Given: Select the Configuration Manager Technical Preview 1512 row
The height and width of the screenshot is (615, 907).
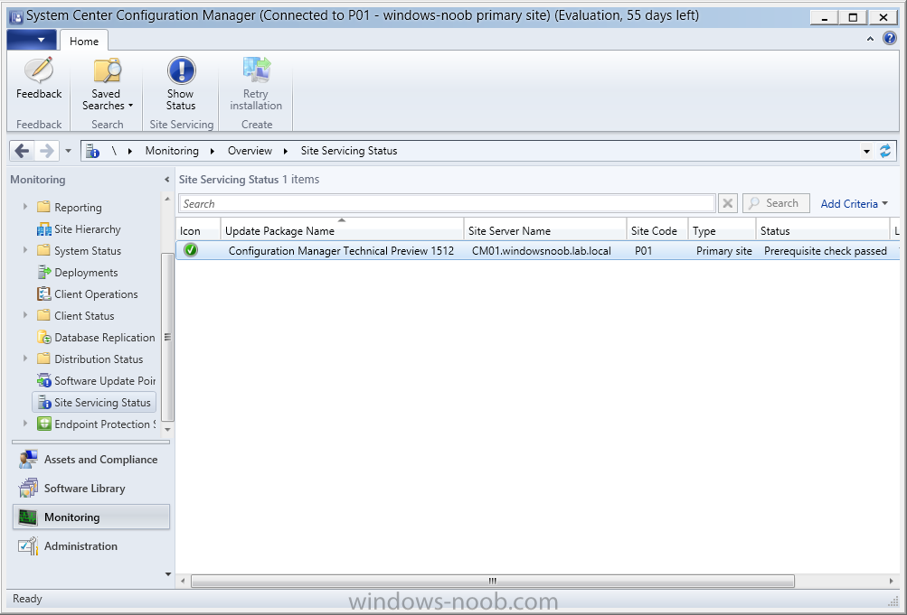Looking at the screenshot, I should (x=538, y=251).
